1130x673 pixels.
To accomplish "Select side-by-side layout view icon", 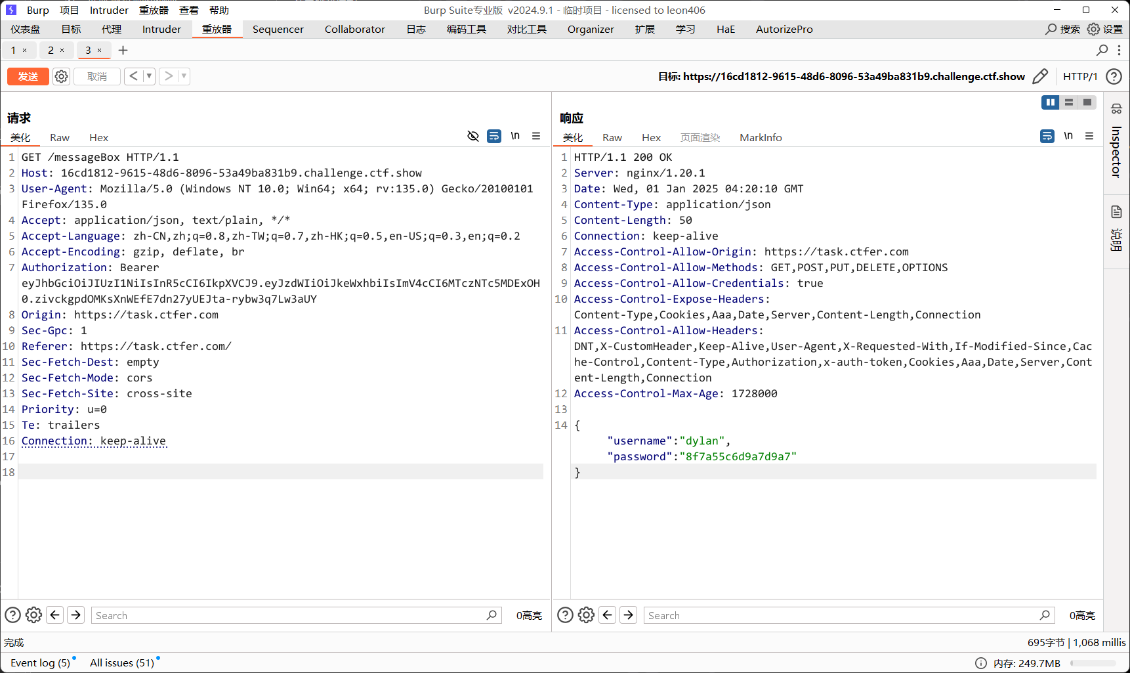I will pos(1050,102).
